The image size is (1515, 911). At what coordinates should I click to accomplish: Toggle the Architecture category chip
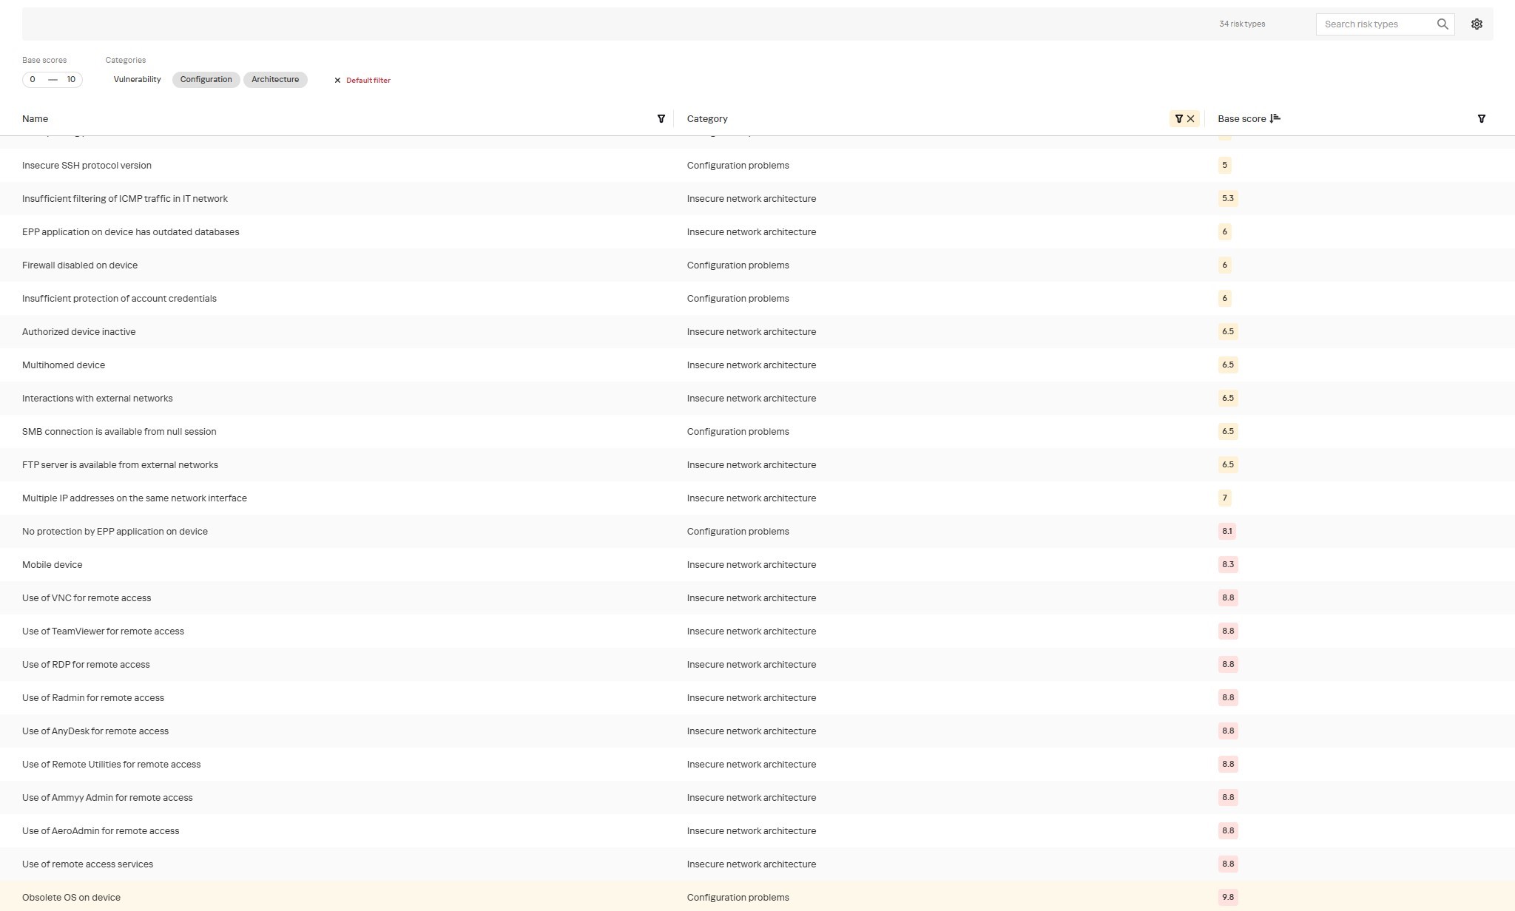coord(274,80)
